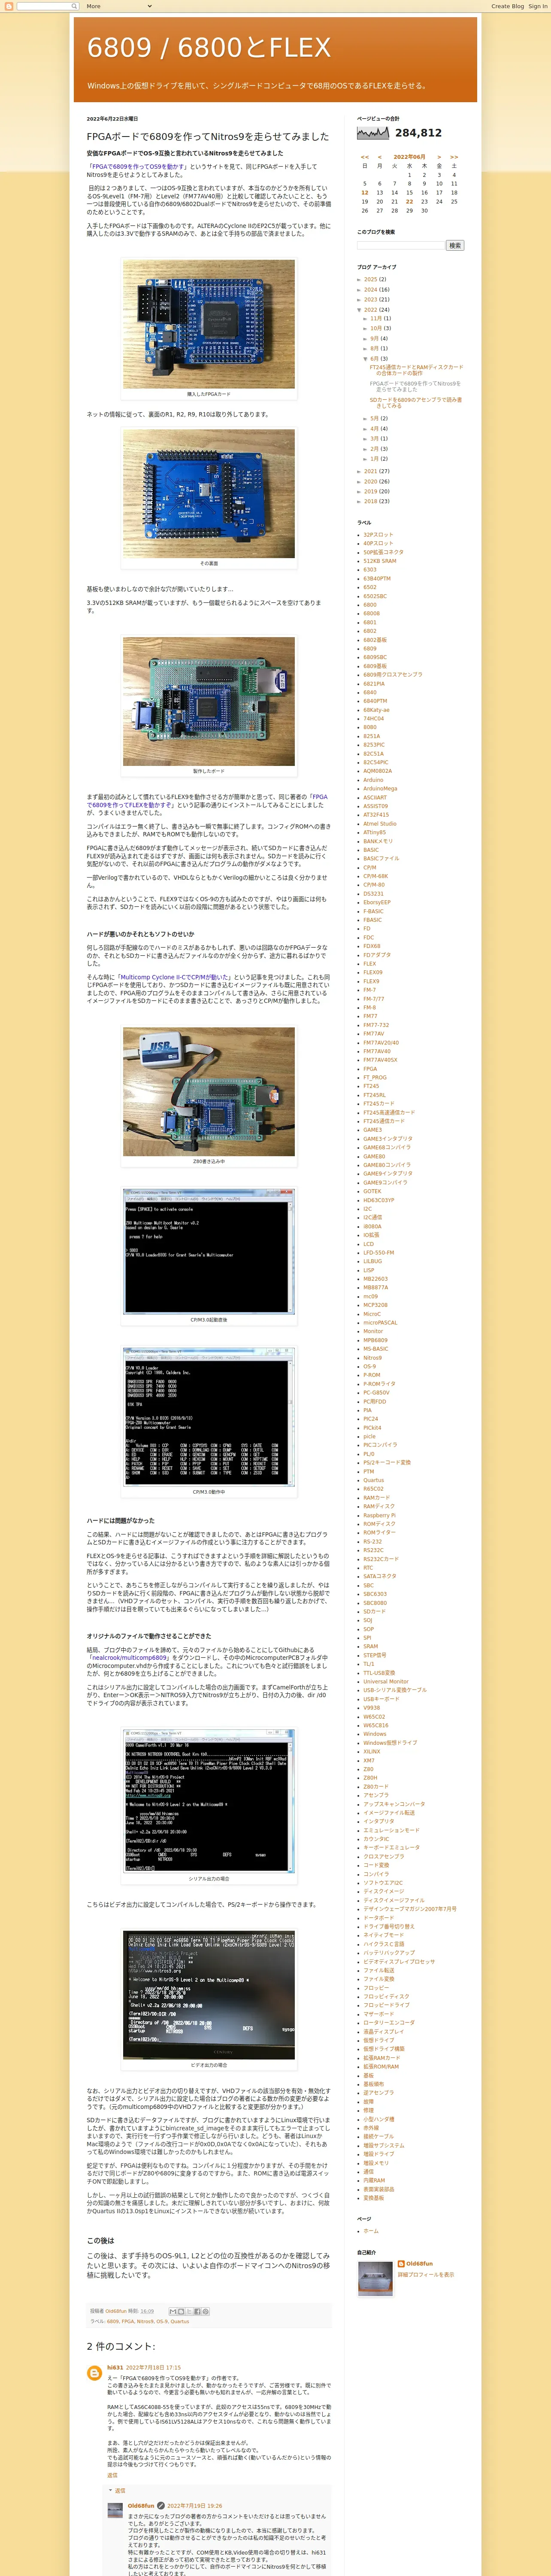Open the その裏面 board photo
This screenshot has height=2576, width=551.
(209, 494)
